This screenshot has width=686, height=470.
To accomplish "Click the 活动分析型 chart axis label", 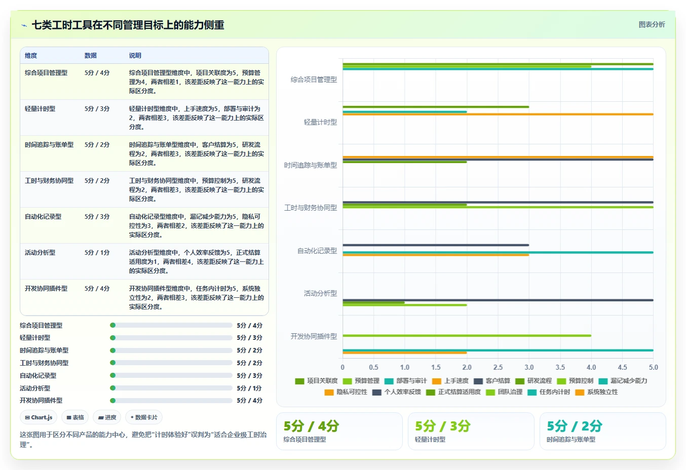I will pyautogui.click(x=320, y=293).
